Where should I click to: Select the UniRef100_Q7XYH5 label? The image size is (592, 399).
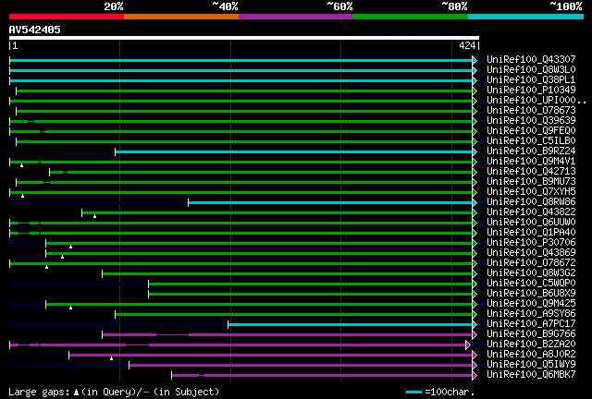(531, 191)
